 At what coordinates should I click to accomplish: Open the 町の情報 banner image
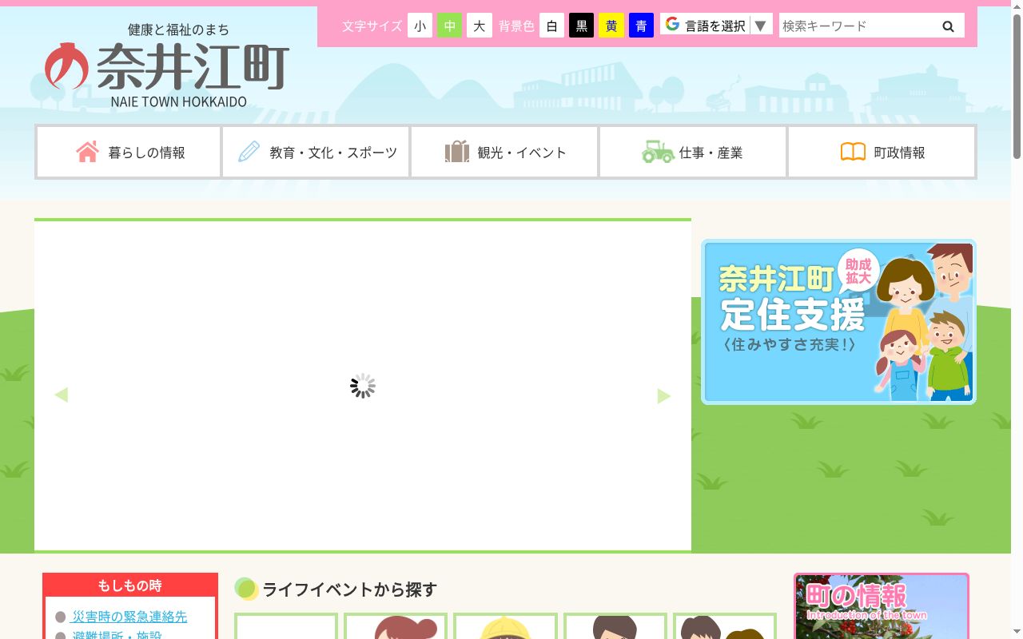[882, 606]
